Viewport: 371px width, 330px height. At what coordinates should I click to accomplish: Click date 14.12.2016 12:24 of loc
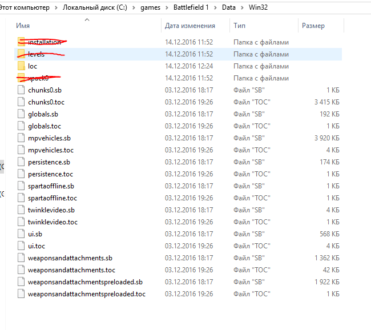[189, 66]
